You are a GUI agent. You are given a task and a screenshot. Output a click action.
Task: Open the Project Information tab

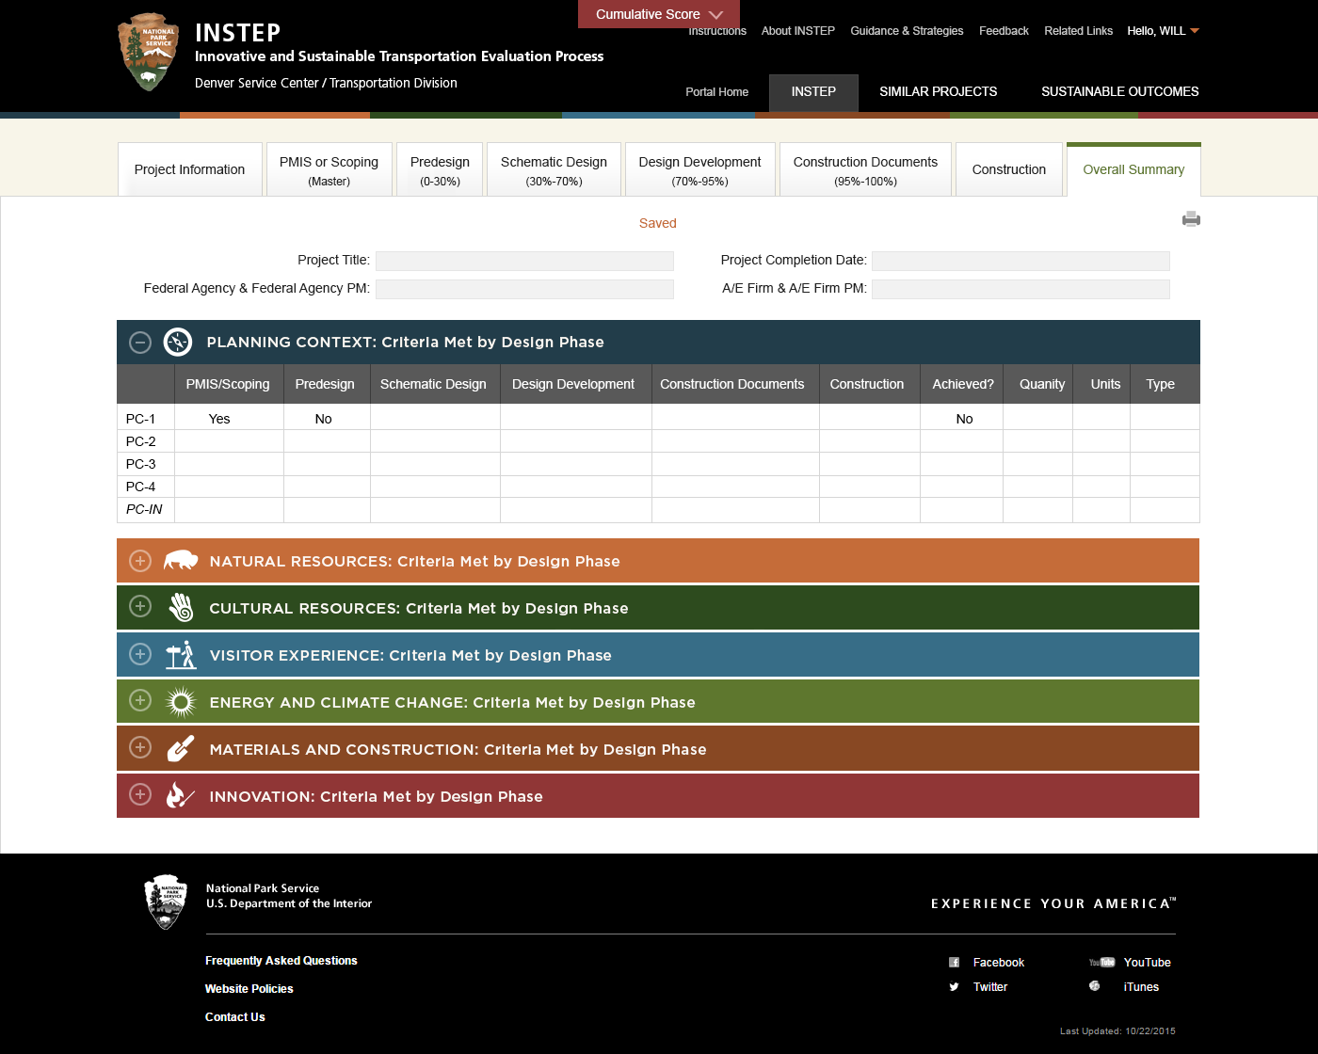tap(189, 169)
